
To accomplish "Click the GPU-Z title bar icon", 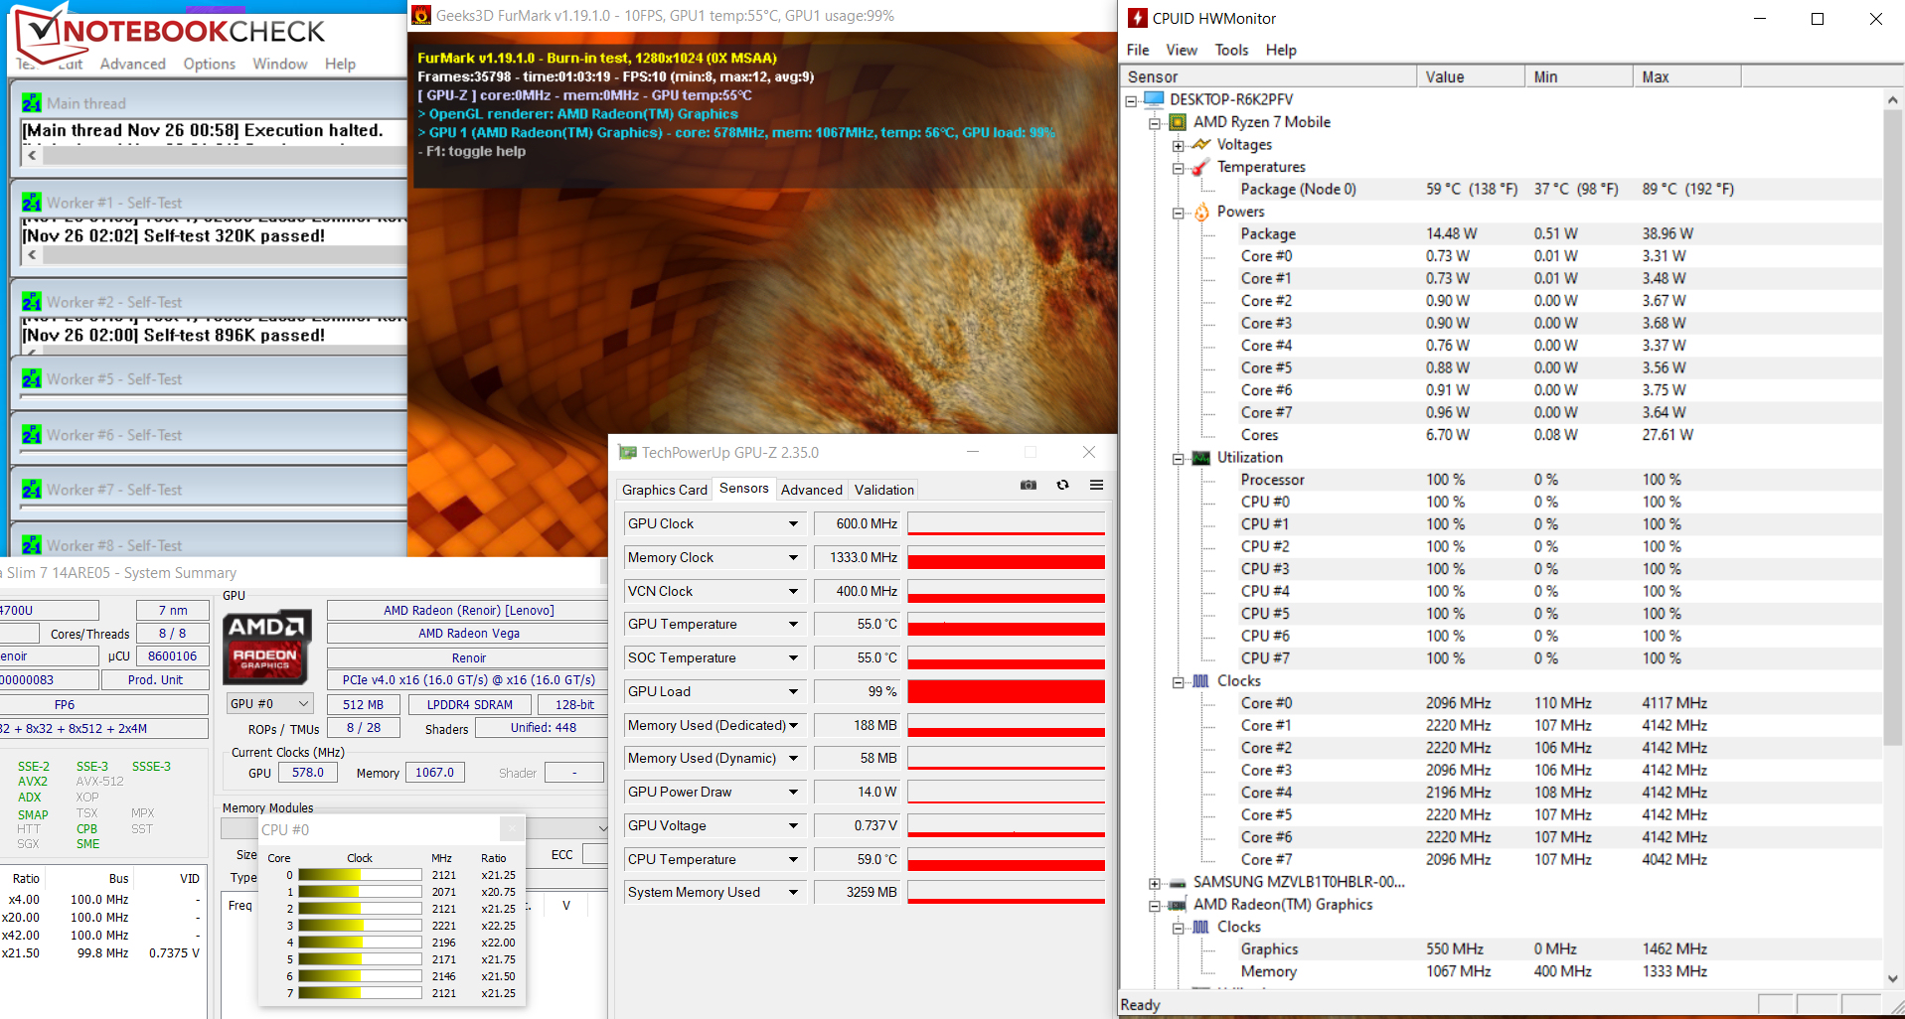I will coord(627,452).
